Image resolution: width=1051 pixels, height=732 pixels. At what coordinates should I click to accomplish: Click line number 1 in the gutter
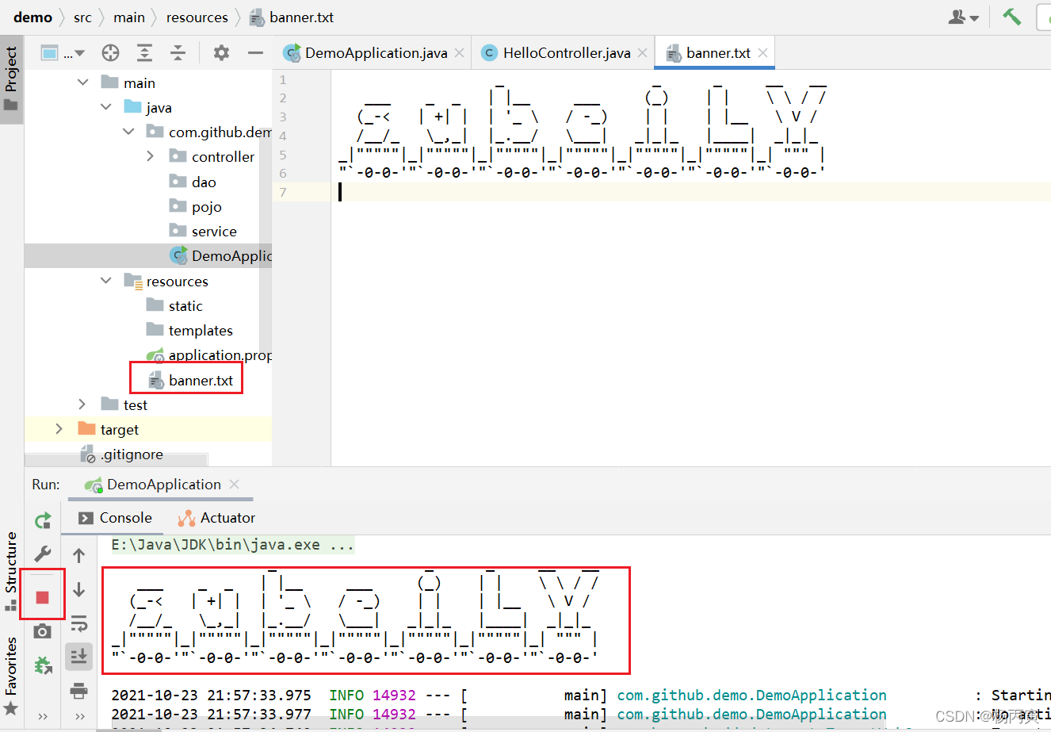[283, 79]
